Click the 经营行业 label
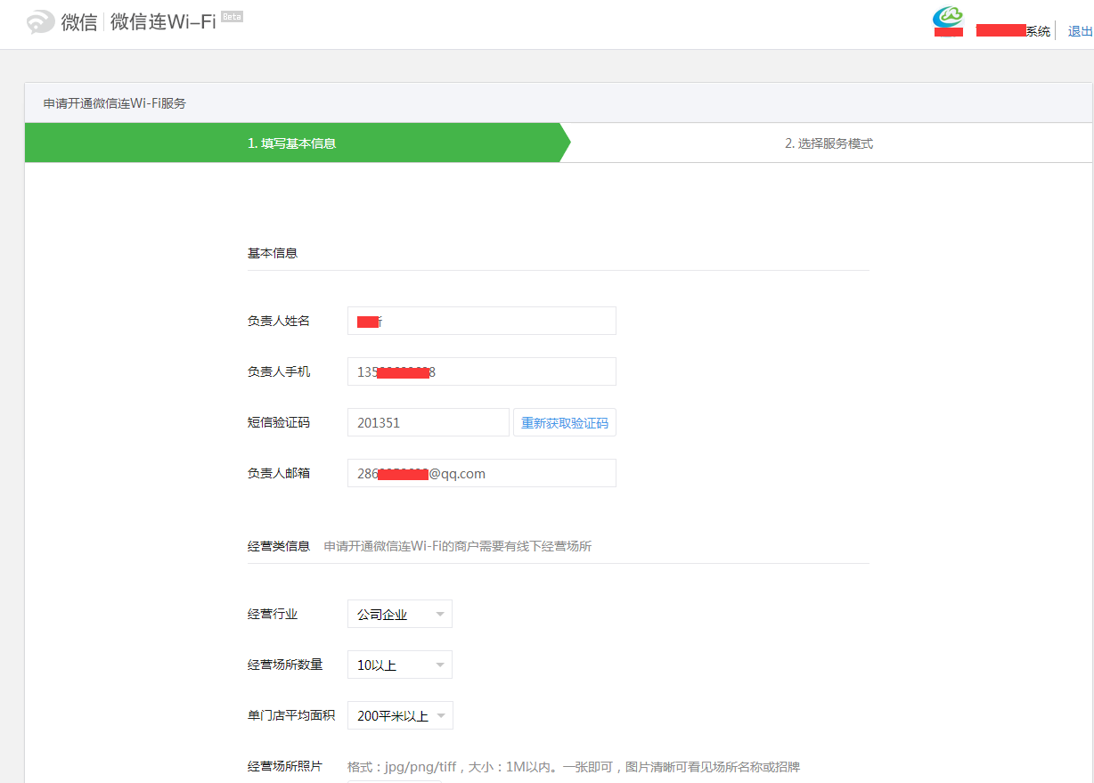 point(273,614)
